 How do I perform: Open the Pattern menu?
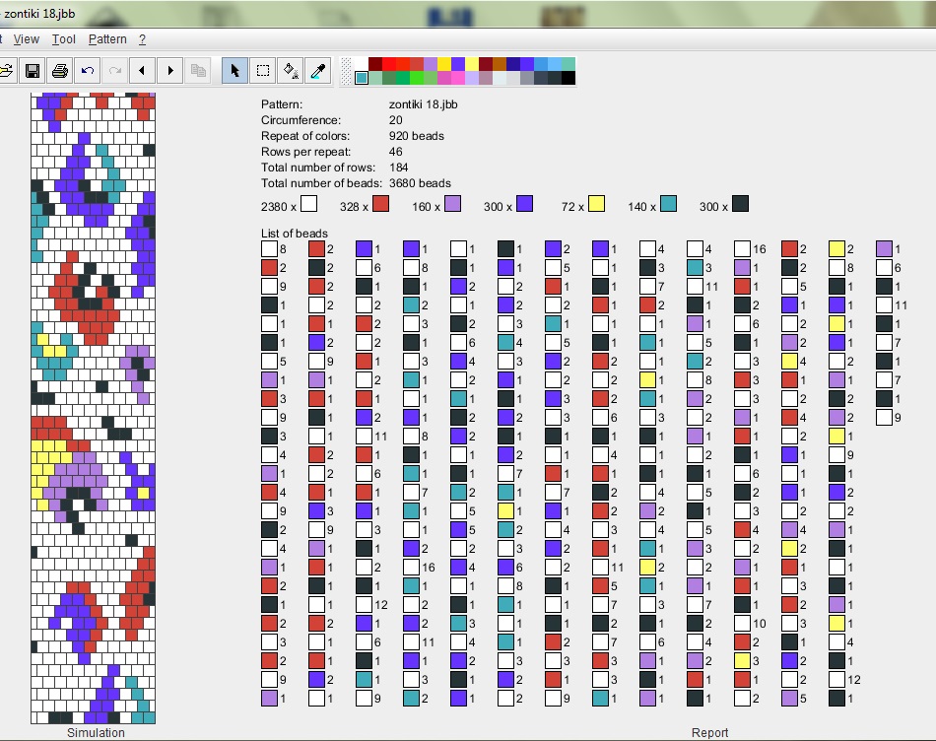[x=107, y=39]
